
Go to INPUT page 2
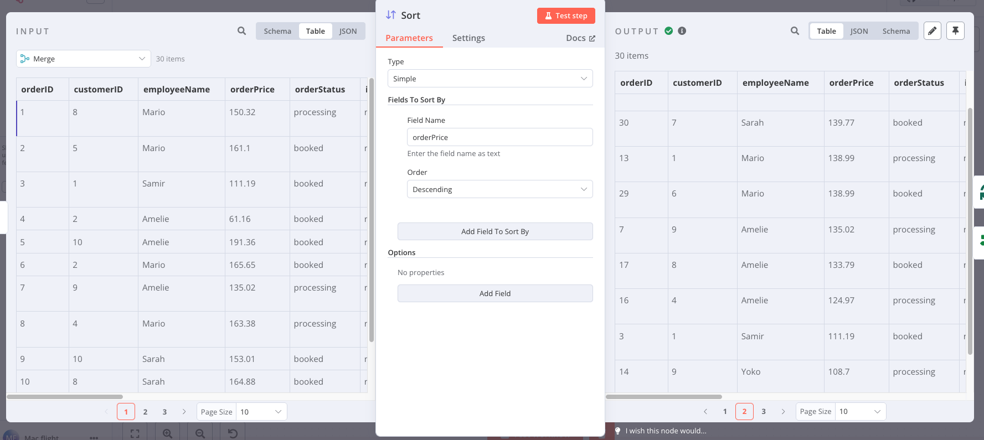coord(146,412)
